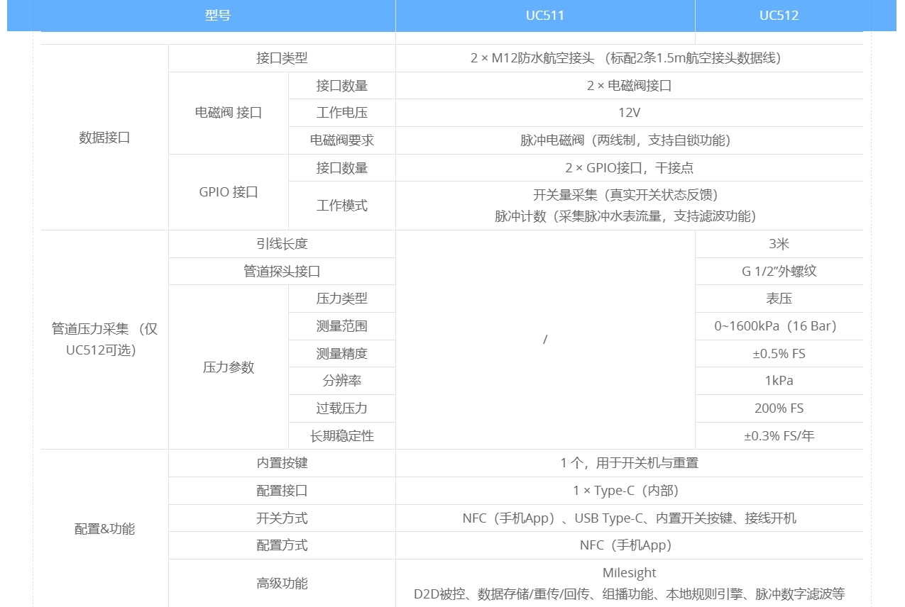The image size is (905, 607).
Task: Select the G 1/2"外螺纹 value cell
Action: pyautogui.click(x=779, y=272)
